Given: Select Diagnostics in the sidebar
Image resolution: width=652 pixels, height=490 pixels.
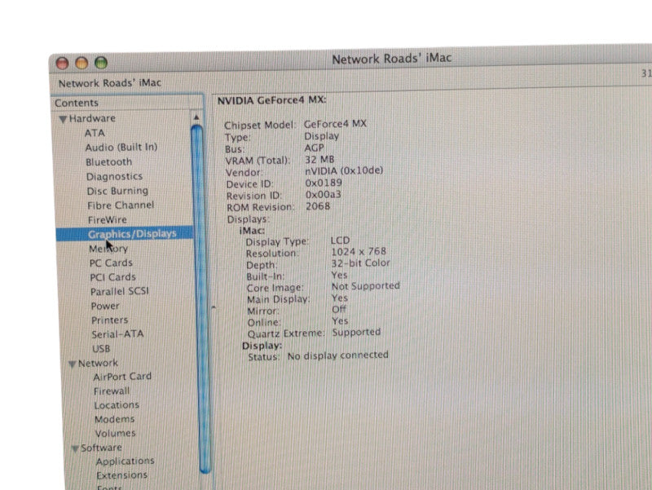Looking at the screenshot, I should 114,176.
